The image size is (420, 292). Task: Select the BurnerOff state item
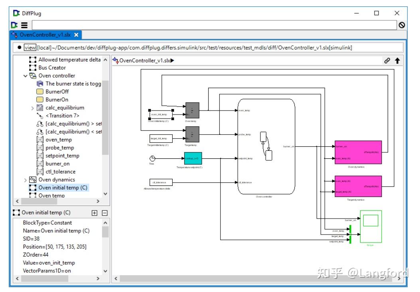tap(57, 92)
